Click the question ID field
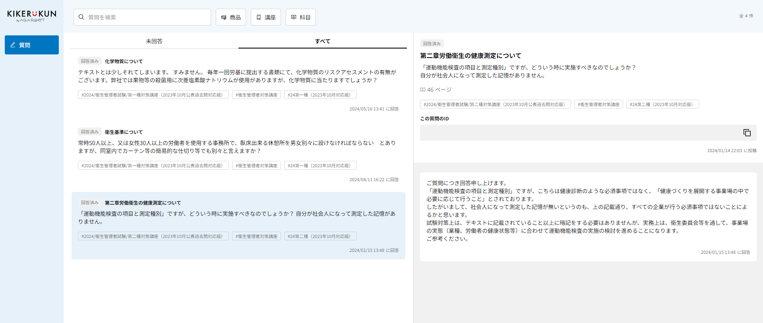763x323 pixels. [x=580, y=133]
